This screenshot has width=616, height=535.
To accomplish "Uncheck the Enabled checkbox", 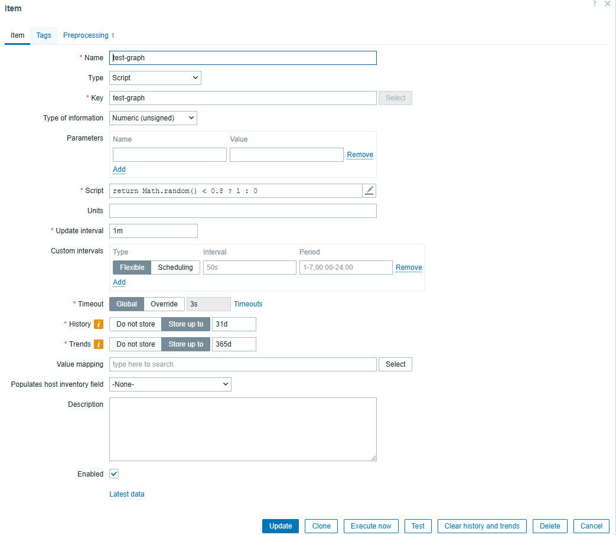I will 114,474.
